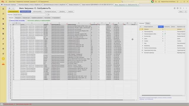Switch to the О программе tab
Image resolution: width=189 pixels, height=106 pixels.
(x=56, y=18)
